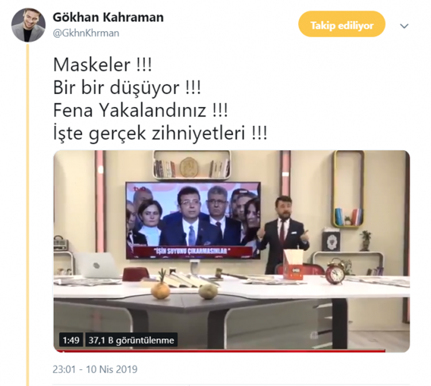Click the 1:49 video duration badge

[x=71, y=340]
